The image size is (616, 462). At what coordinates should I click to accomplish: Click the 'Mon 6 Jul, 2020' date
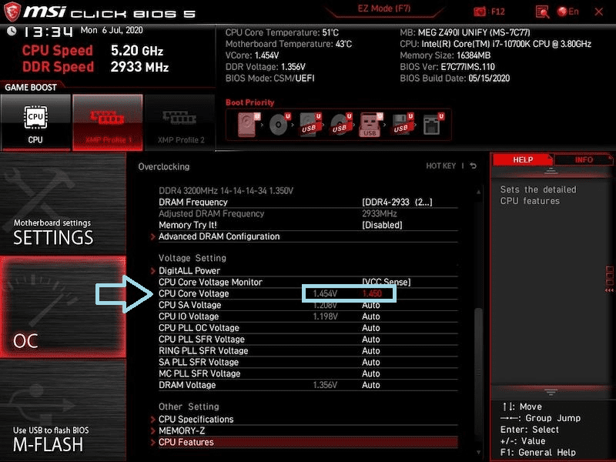click(x=112, y=30)
